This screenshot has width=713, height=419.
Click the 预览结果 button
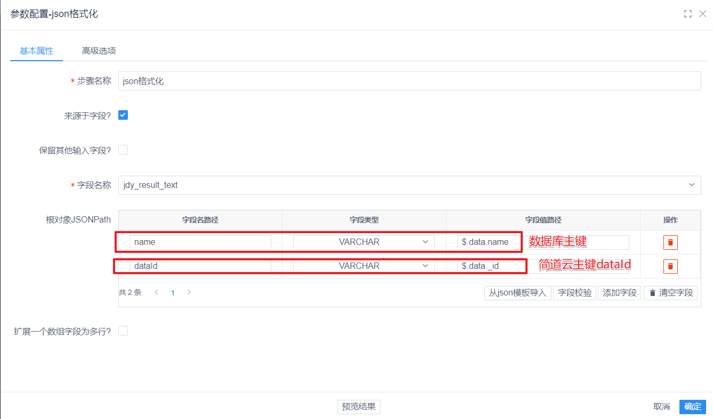pos(359,407)
